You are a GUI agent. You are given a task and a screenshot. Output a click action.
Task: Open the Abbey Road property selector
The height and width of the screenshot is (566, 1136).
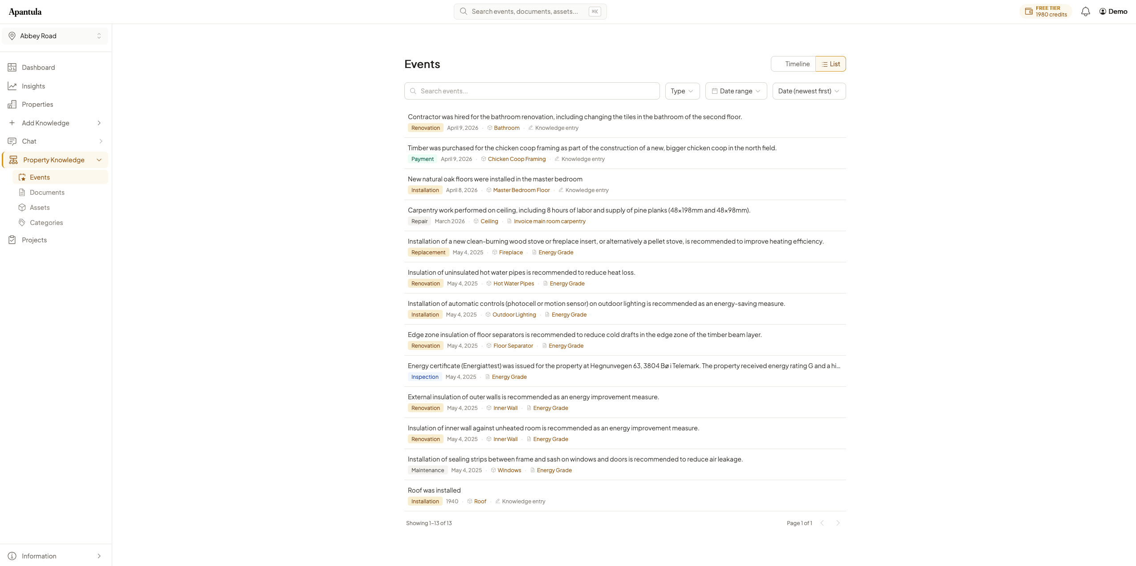[x=55, y=36]
